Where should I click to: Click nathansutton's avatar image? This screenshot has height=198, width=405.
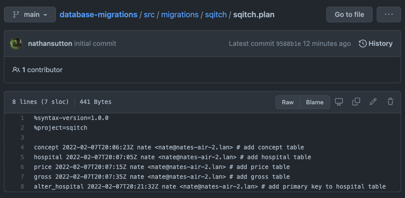coord(16,44)
